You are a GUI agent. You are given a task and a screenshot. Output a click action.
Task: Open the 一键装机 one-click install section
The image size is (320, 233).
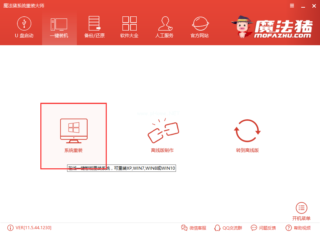click(x=59, y=27)
